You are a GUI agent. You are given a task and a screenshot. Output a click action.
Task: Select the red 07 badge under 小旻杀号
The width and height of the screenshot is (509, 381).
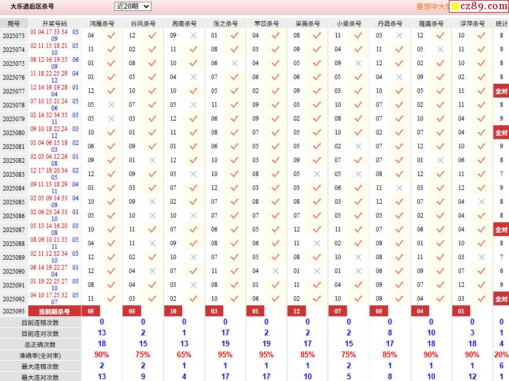point(338,311)
